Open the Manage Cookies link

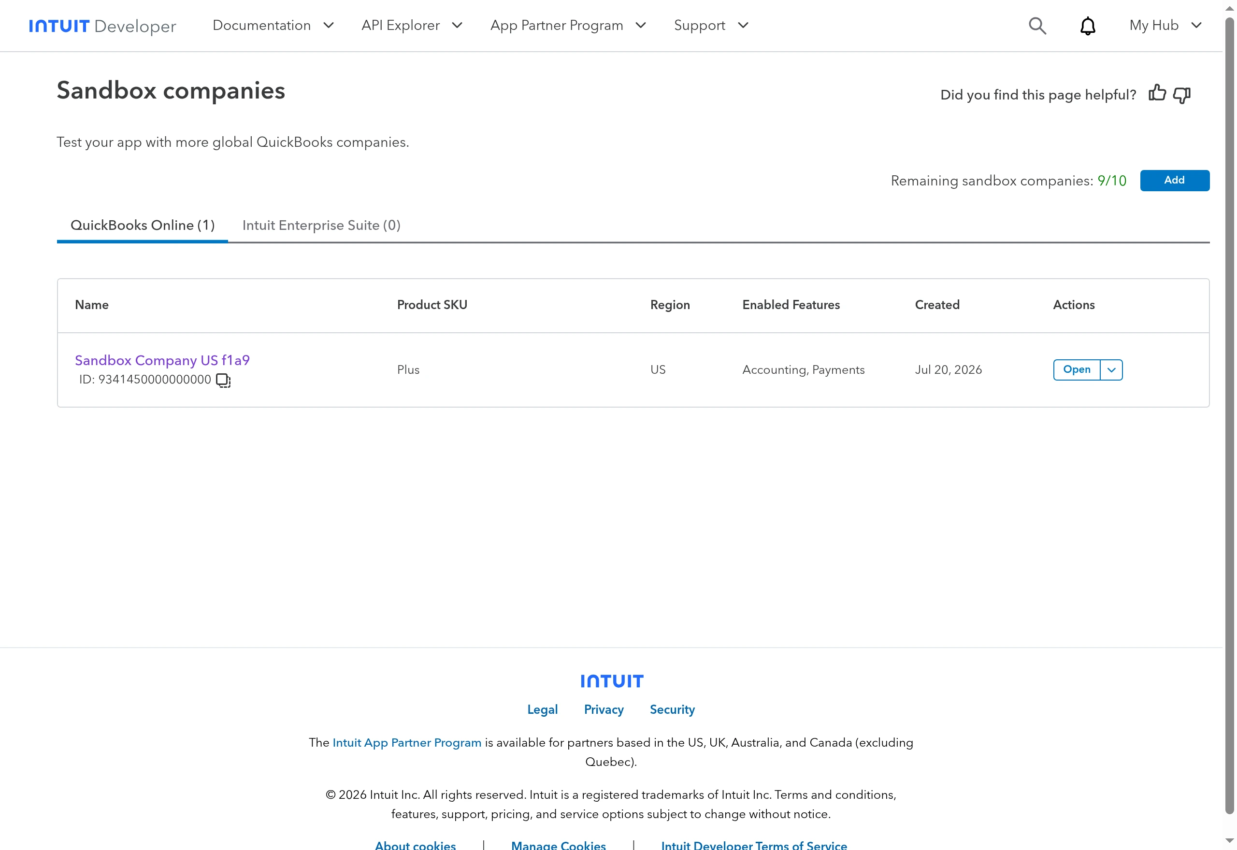[558, 845]
